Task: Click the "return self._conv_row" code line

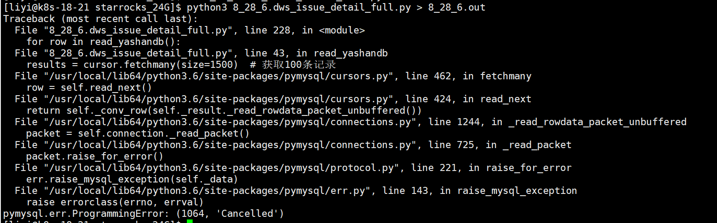Action: coord(224,111)
